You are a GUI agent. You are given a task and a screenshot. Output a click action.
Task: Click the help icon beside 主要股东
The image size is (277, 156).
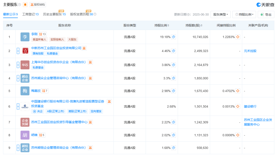(19, 5)
